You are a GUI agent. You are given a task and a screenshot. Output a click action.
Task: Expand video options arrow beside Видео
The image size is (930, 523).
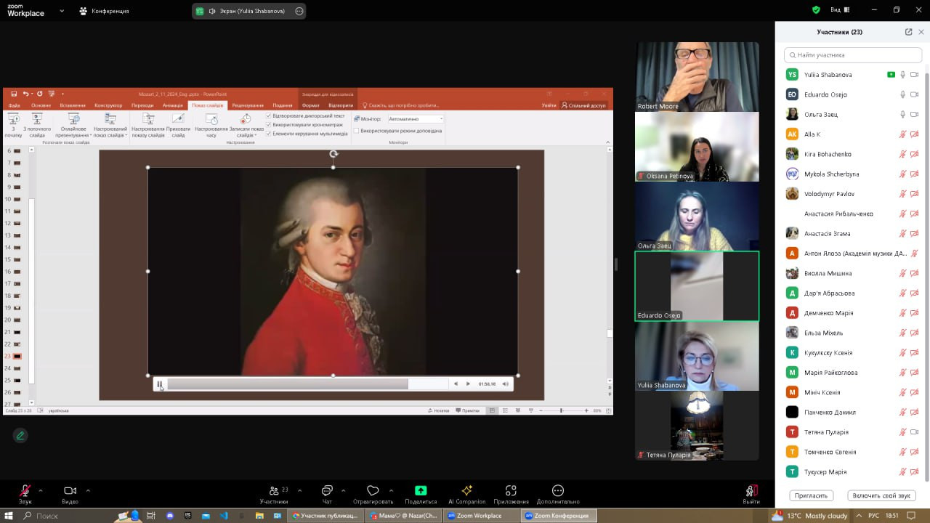coord(88,490)
